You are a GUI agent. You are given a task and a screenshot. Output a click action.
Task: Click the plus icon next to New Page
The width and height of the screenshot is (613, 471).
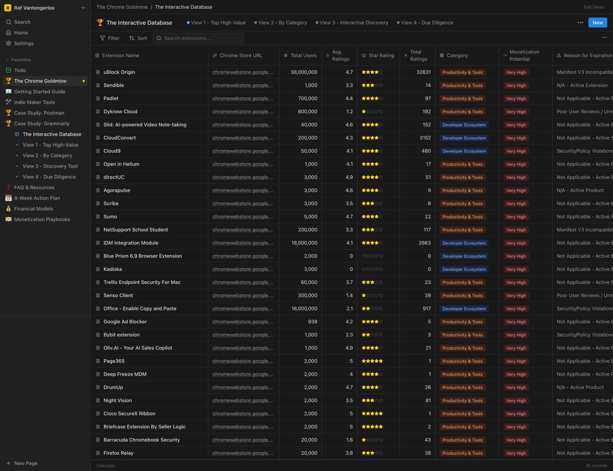coord(8,463)
